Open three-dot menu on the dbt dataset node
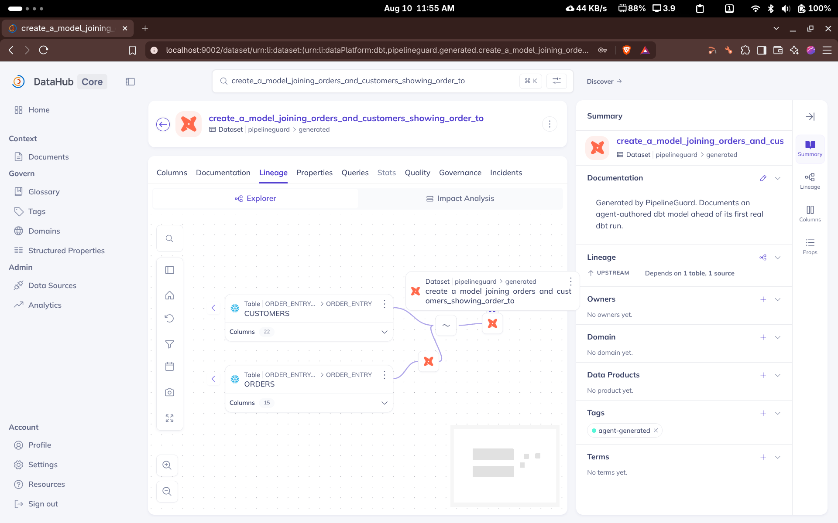838x523 pixels. point(570,282)
